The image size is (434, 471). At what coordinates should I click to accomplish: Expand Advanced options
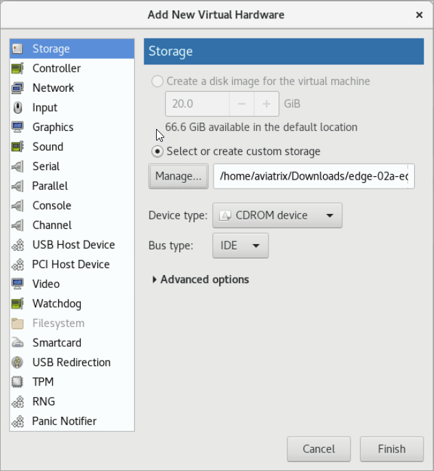[201, 280]
